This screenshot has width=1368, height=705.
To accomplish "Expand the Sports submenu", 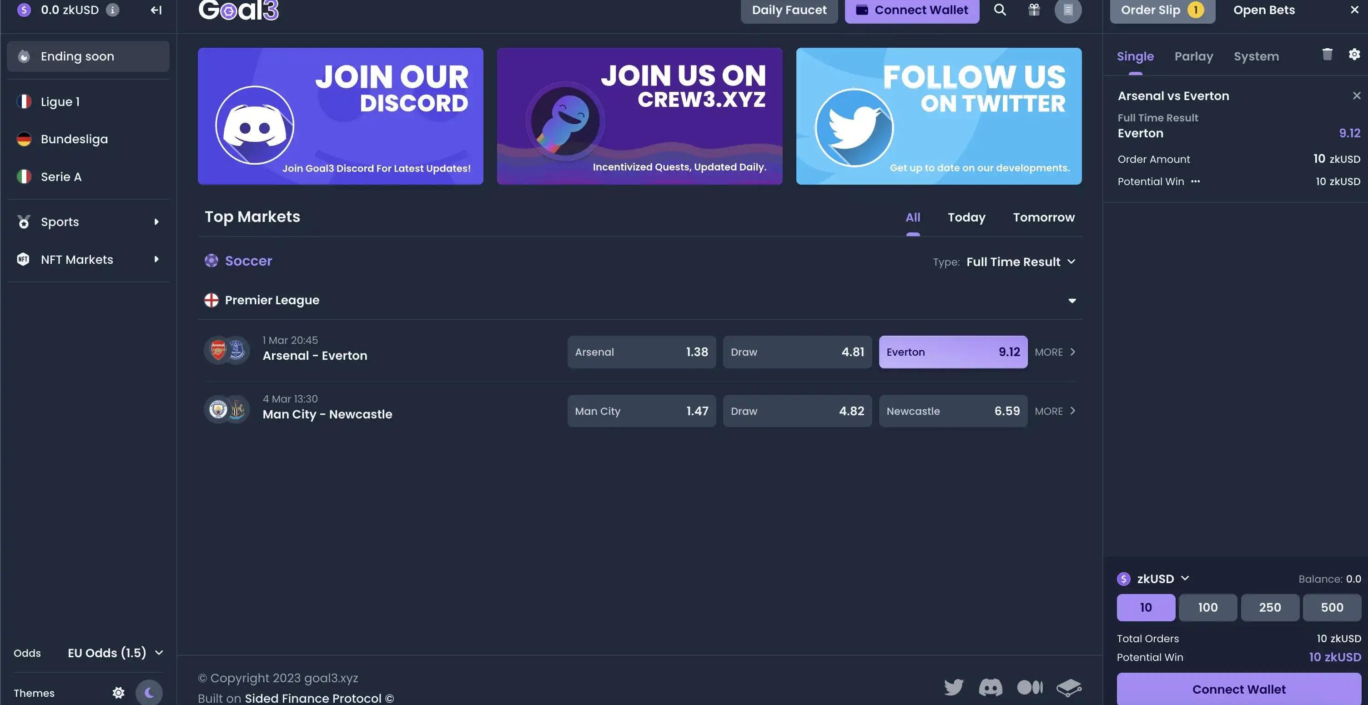I will [88, 222].
